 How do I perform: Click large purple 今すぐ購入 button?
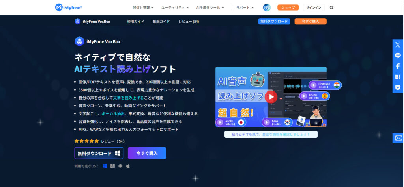147,153
